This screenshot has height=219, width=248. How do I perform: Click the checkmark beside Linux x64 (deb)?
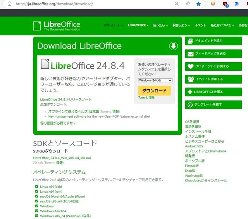click(36, 186)
